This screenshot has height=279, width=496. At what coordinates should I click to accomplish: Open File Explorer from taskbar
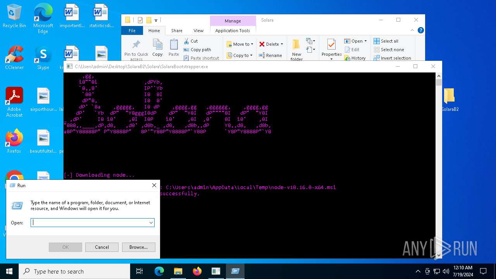pos(178,271)
